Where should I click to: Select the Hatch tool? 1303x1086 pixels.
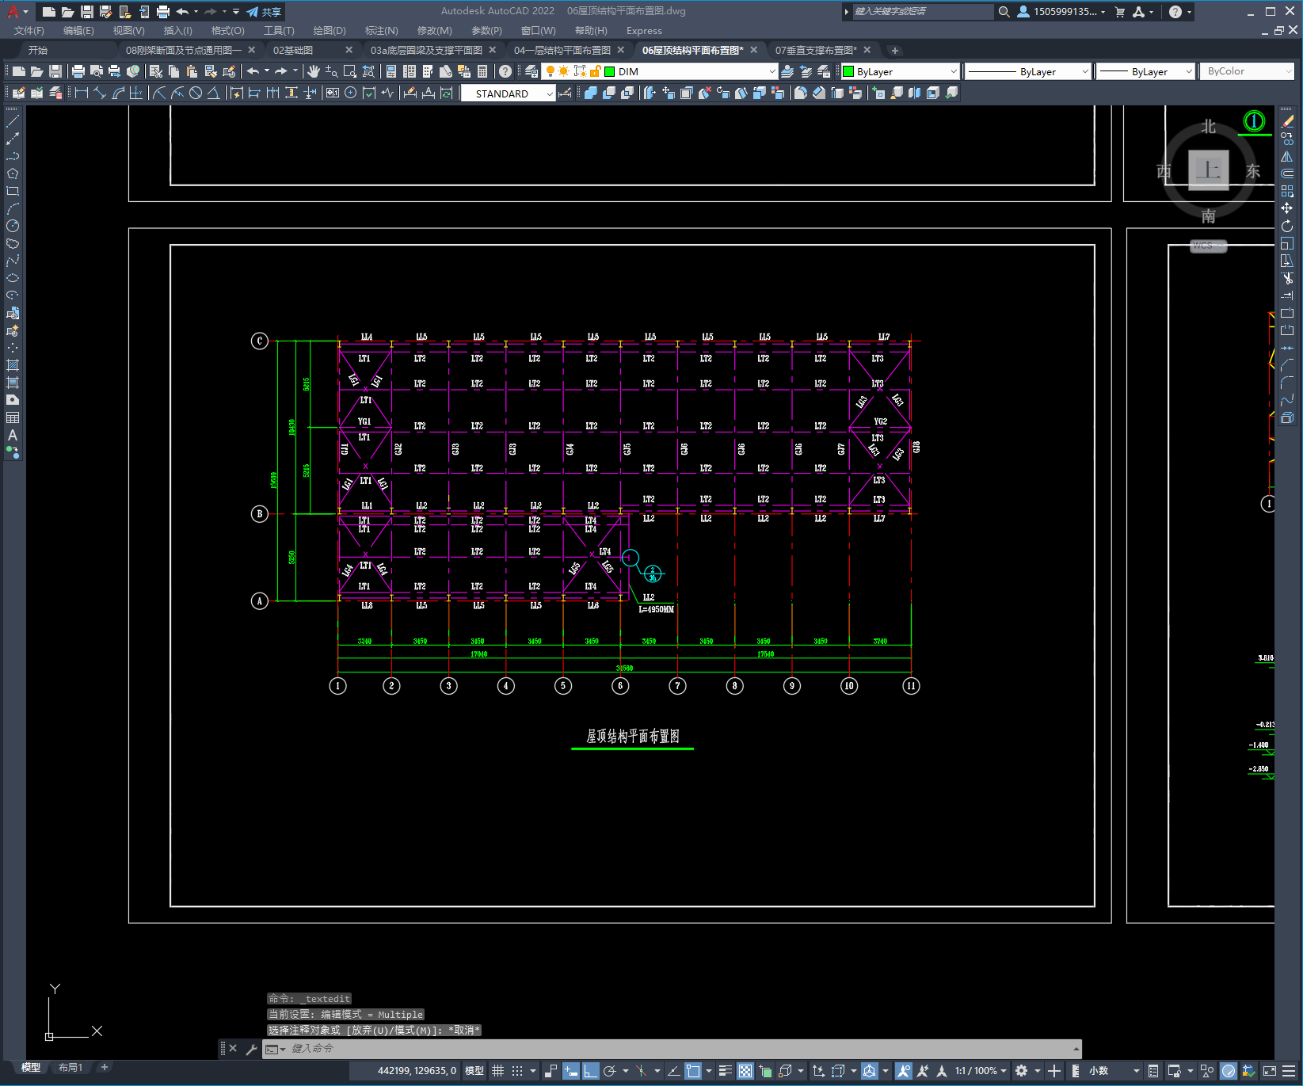(13, 365)
